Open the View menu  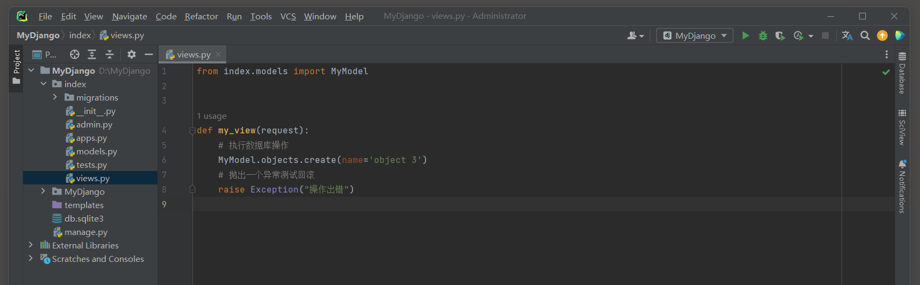(x=94, y=16)
